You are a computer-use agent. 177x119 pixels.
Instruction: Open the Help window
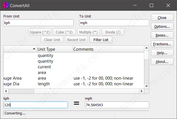point(162,53)
